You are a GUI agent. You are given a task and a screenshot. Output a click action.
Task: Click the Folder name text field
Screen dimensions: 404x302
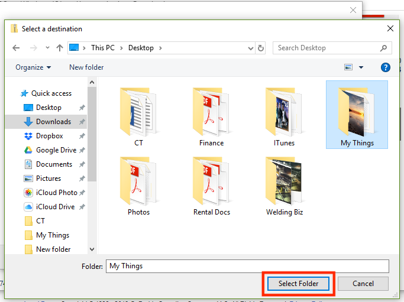click(247, 266)
